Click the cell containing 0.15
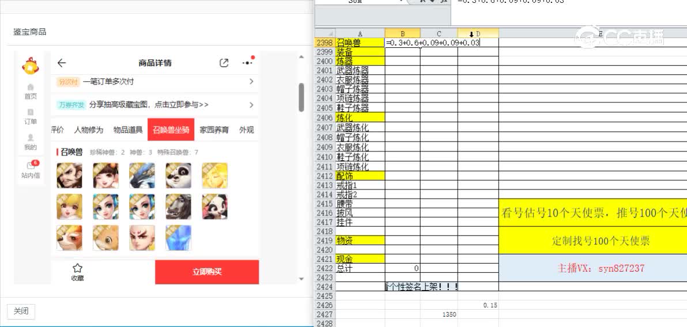 [478, 305]
